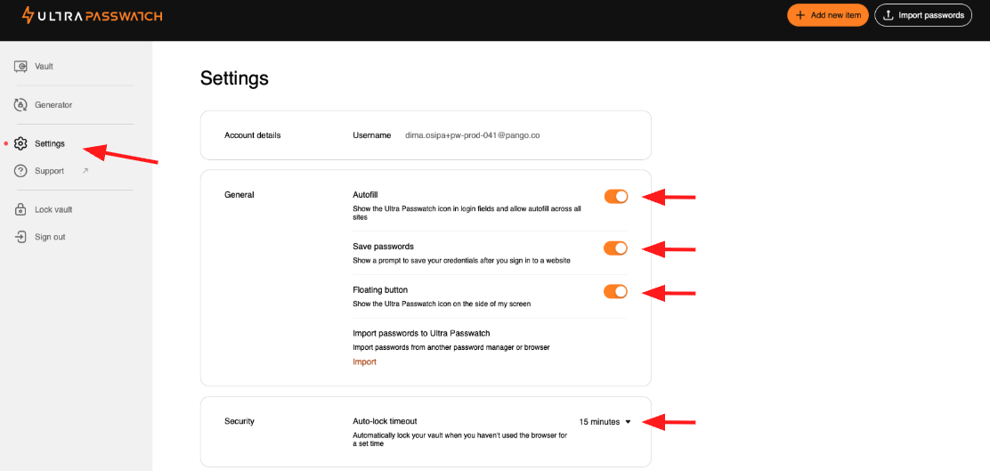The image size is (990, 471).
Task: Click the auto-lock description text
Action: pos(460,440)
